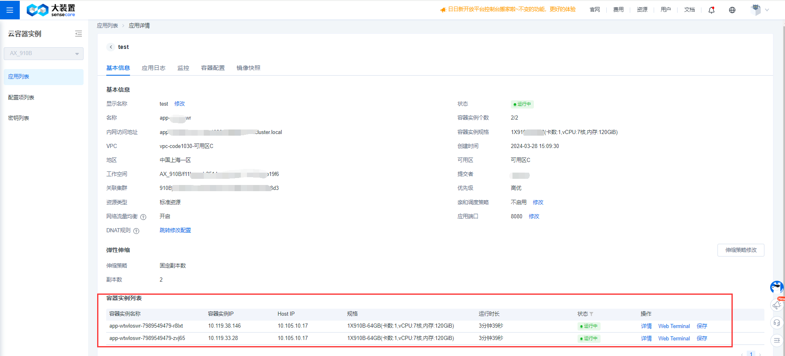Collapse the sidebar using the fold icon
Viewport: 785px width, 356px height.
pos(78,34)
